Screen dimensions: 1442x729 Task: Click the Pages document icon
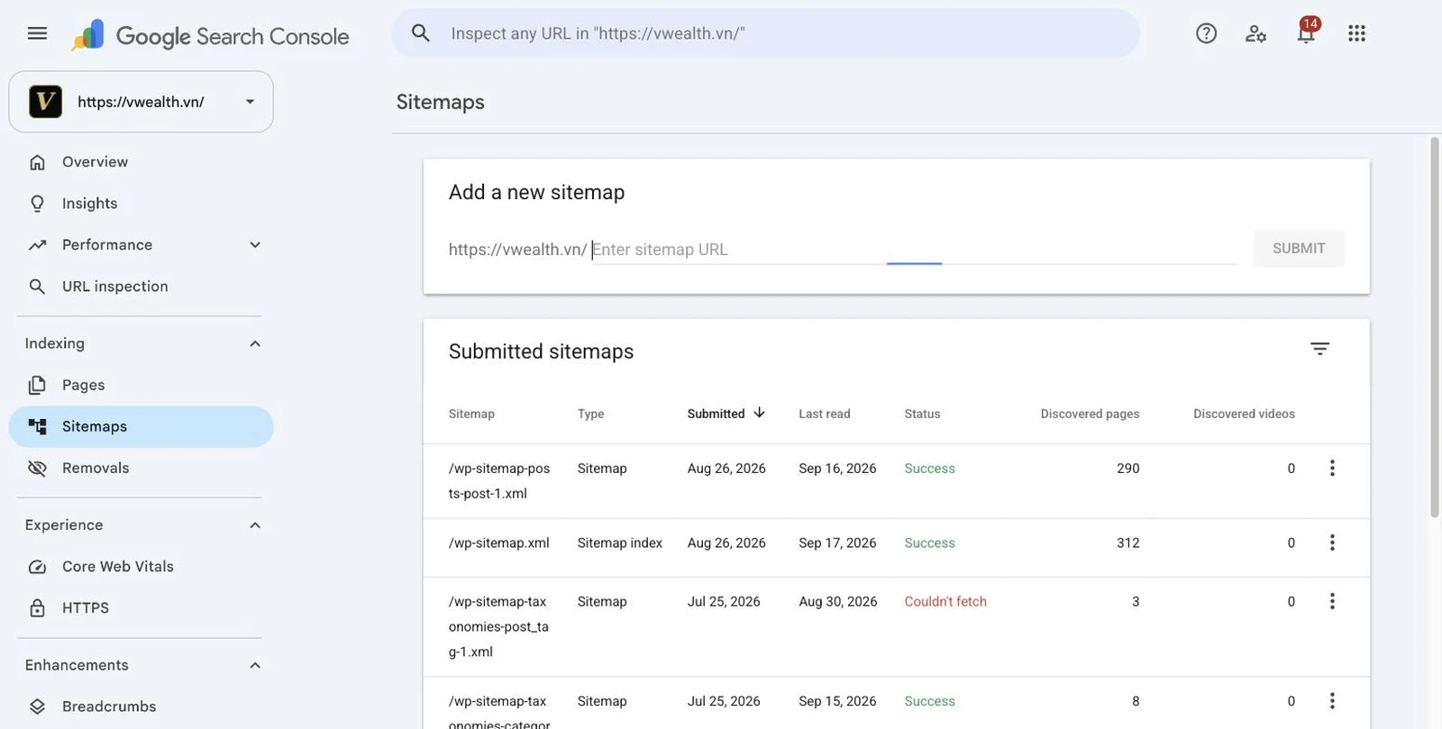(x=37, y=385)
